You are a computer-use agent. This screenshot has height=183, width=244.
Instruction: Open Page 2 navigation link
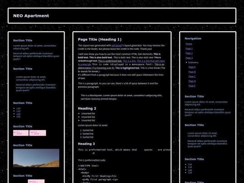(189, 53)
